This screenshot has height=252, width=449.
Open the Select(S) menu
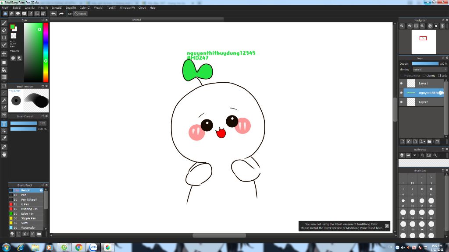pos(57,8)
